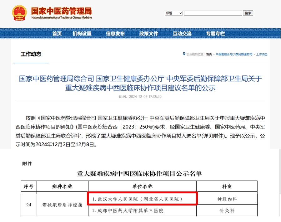Click the publish time 2024-12-02 17:35:29
This screenshot has width=281, height=222.
coord(140,97)
